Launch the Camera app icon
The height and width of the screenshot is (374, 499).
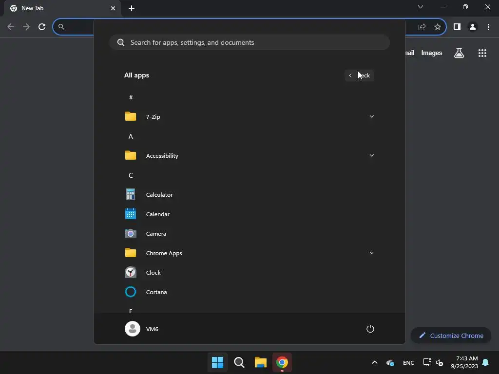coord(131,233)
